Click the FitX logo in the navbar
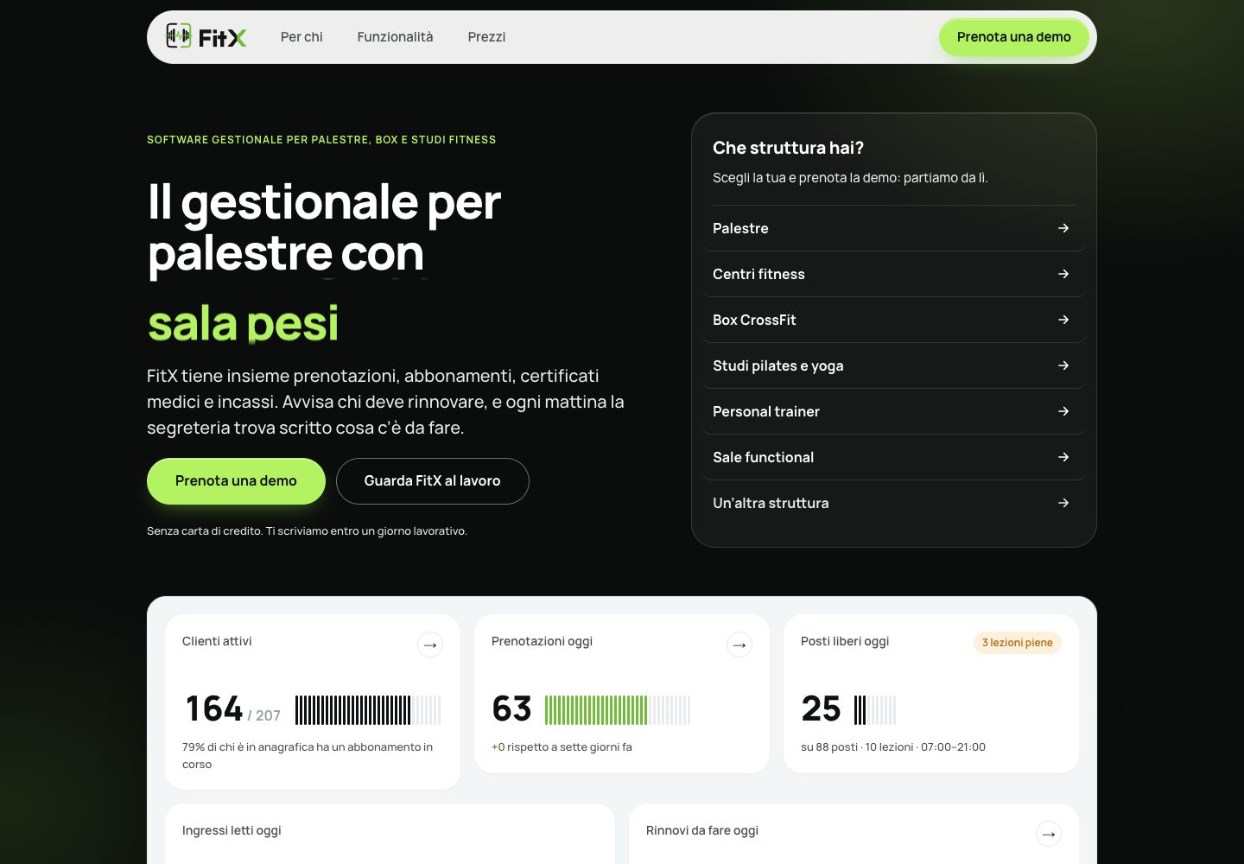Viewport: 1244px width, 864px height. (206, 36)
